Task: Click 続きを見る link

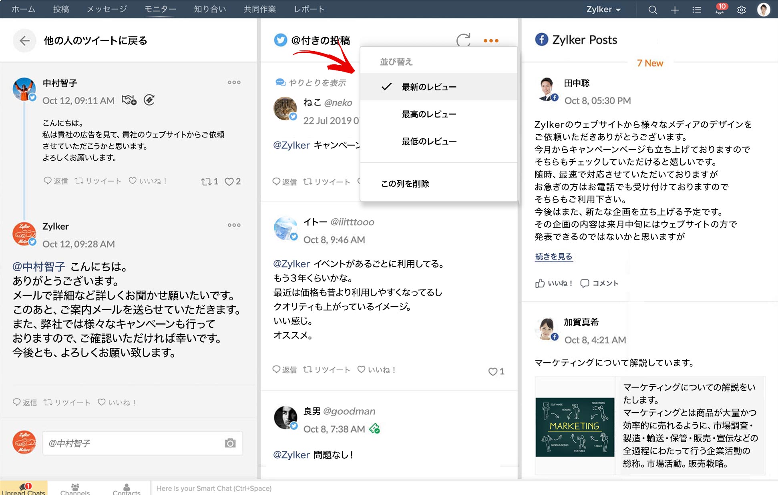Action: coord(554,256)
